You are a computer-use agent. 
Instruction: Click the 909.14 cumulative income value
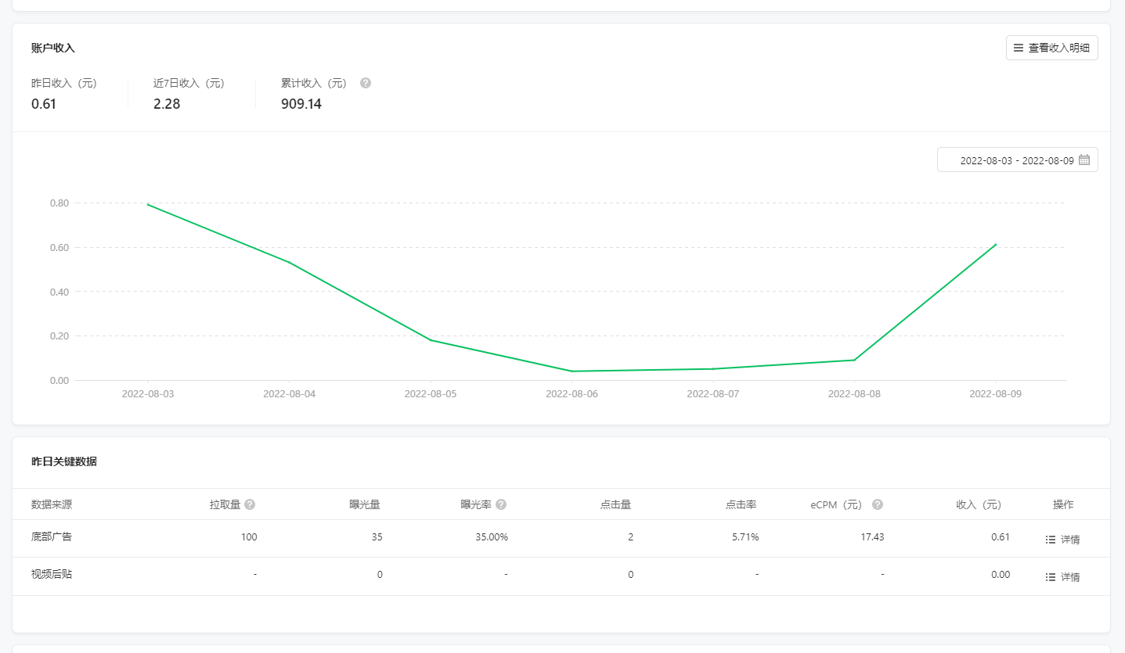pyautogui.click(x=301, y=104)
